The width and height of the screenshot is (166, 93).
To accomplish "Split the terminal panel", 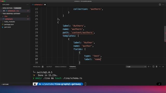I will pyautogui.click(x=153, y=67).
